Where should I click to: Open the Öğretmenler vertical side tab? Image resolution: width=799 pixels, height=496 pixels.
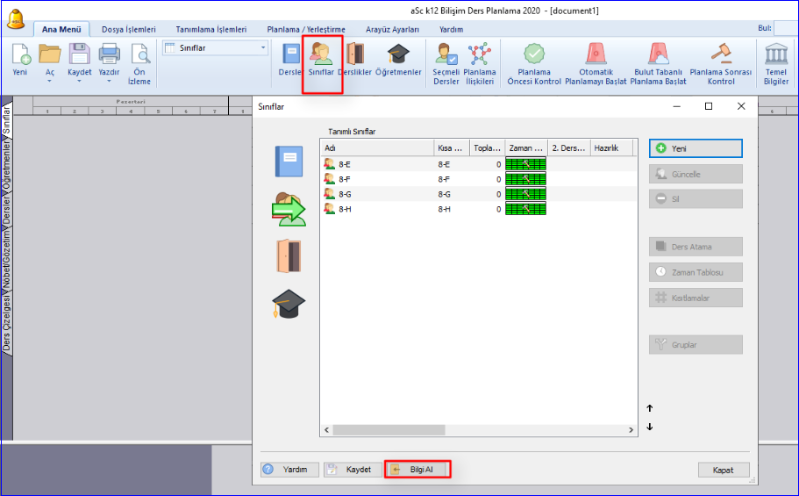coord(7,166)
